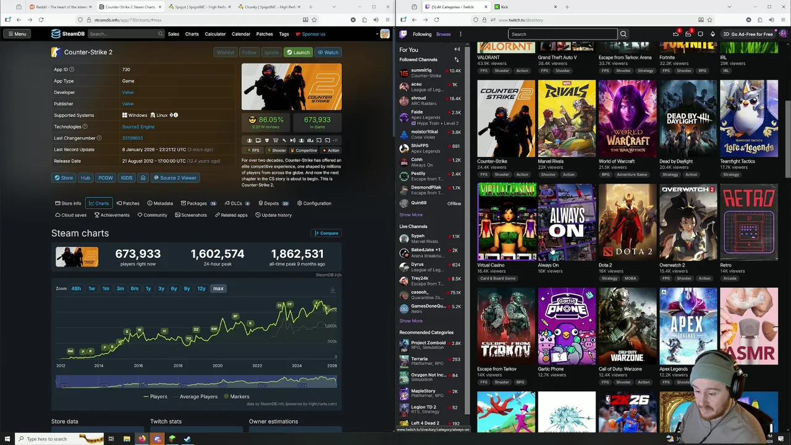The width and height of the screenshot is (791, 445).
Task: Click the PCGW link button
Action: click(106, 178)
